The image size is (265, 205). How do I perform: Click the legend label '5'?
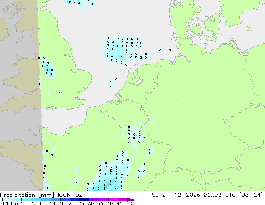[x=41, y=203]
